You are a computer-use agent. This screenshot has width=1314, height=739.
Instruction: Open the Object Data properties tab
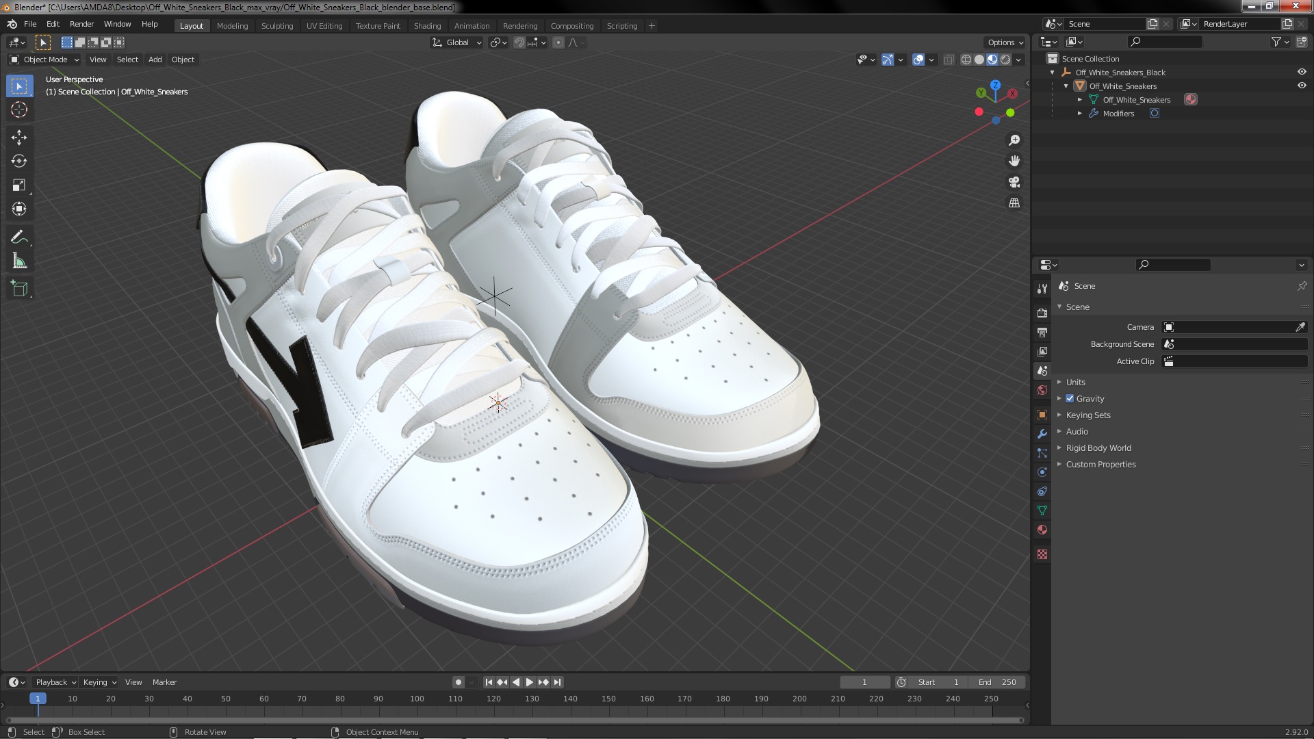[x=1042, y=510]
